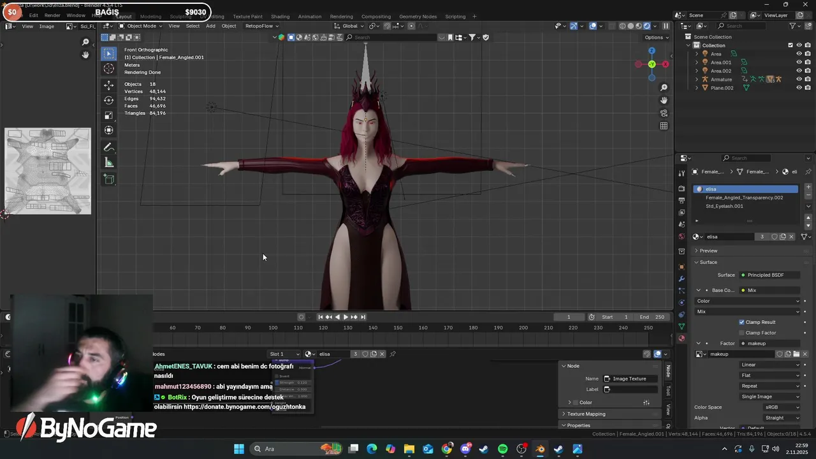Enable the Clamp Factor checkbox

[741, 333]
